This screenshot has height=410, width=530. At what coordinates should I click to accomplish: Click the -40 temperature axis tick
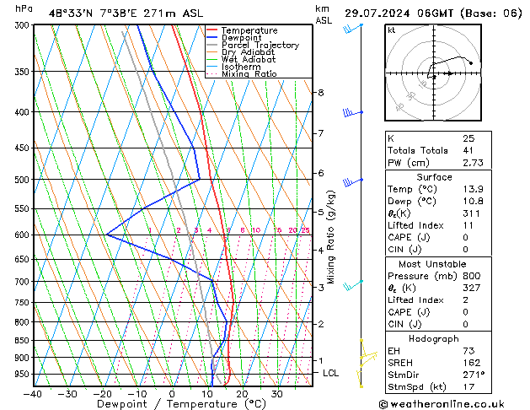coord(33,394)
